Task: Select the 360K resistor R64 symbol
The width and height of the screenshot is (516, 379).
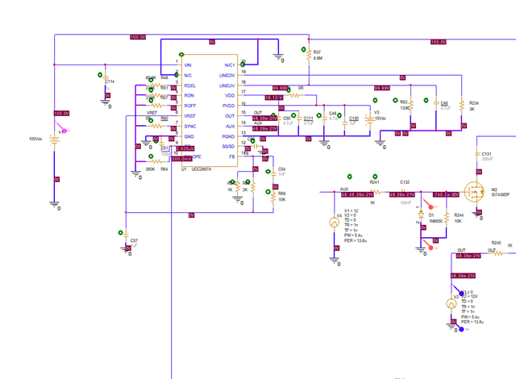Action: pos(156,161)
